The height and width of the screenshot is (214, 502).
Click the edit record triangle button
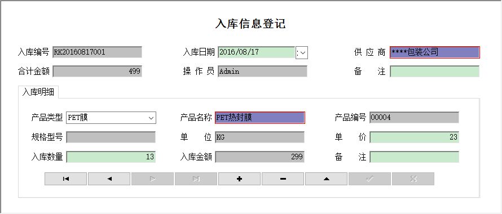click(326, 179)
